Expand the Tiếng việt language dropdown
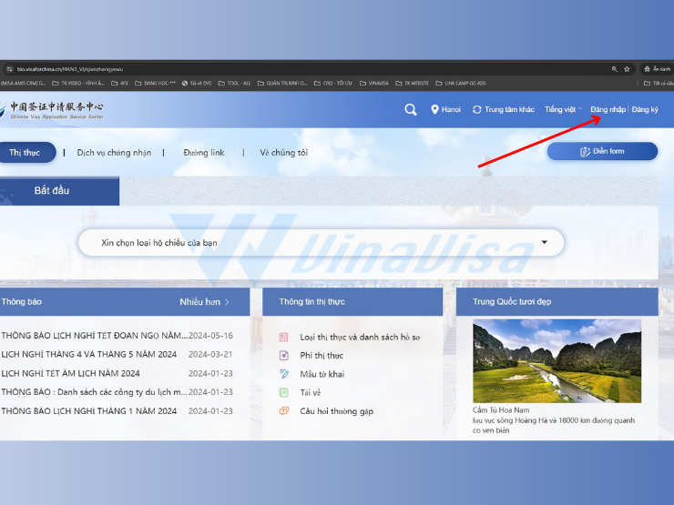 [x=563, y=109]
